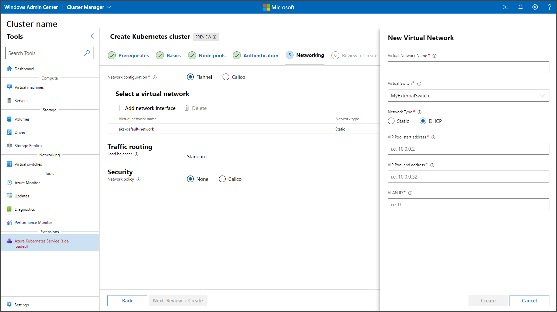Image resolution: width=557 pixels, height=312 pixels.
Task: Select Calico under Security network policy
Action: click(222, 179)
